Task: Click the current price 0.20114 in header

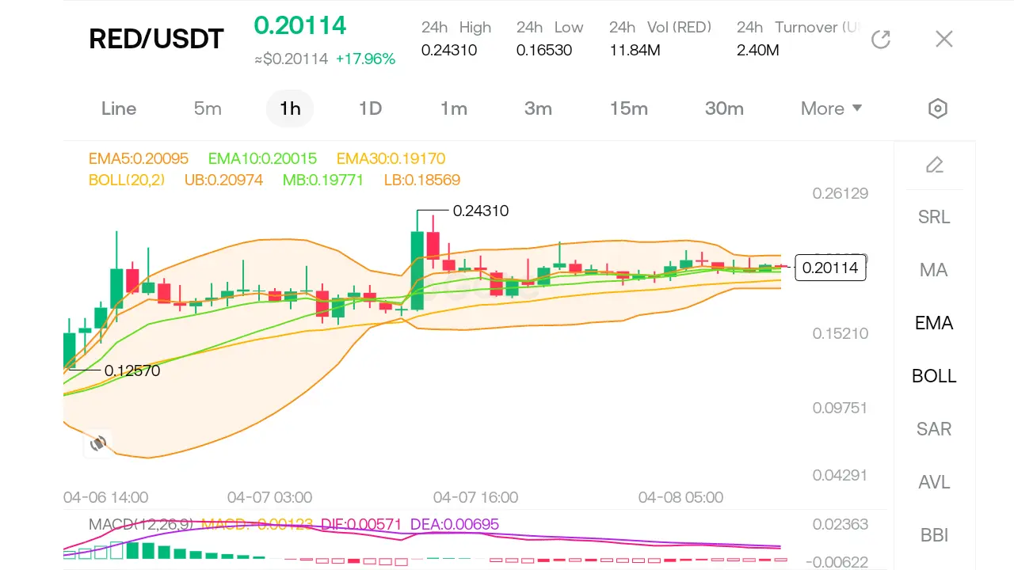Action: [x=300, y=25]
